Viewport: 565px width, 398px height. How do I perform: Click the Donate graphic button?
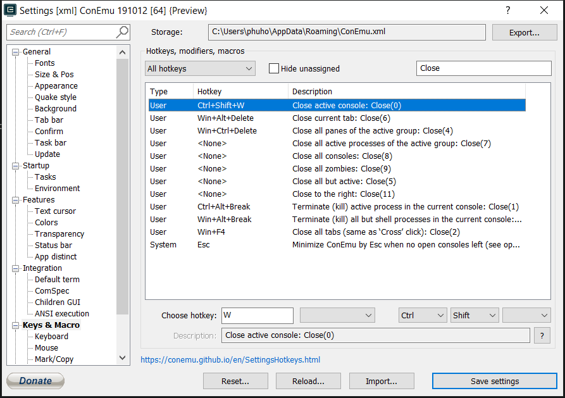click(x=35, y=380)
